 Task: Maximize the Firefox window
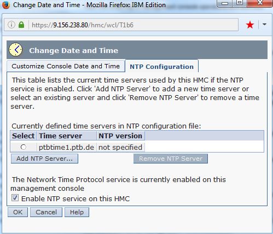point(240,3)
